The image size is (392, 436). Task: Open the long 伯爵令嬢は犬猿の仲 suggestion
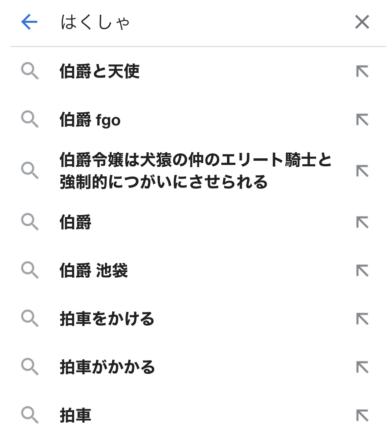pos(195,171)
